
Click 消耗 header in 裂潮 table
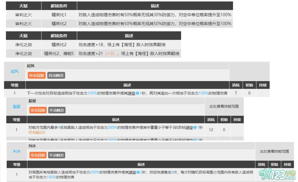click(x=211, y=120)
